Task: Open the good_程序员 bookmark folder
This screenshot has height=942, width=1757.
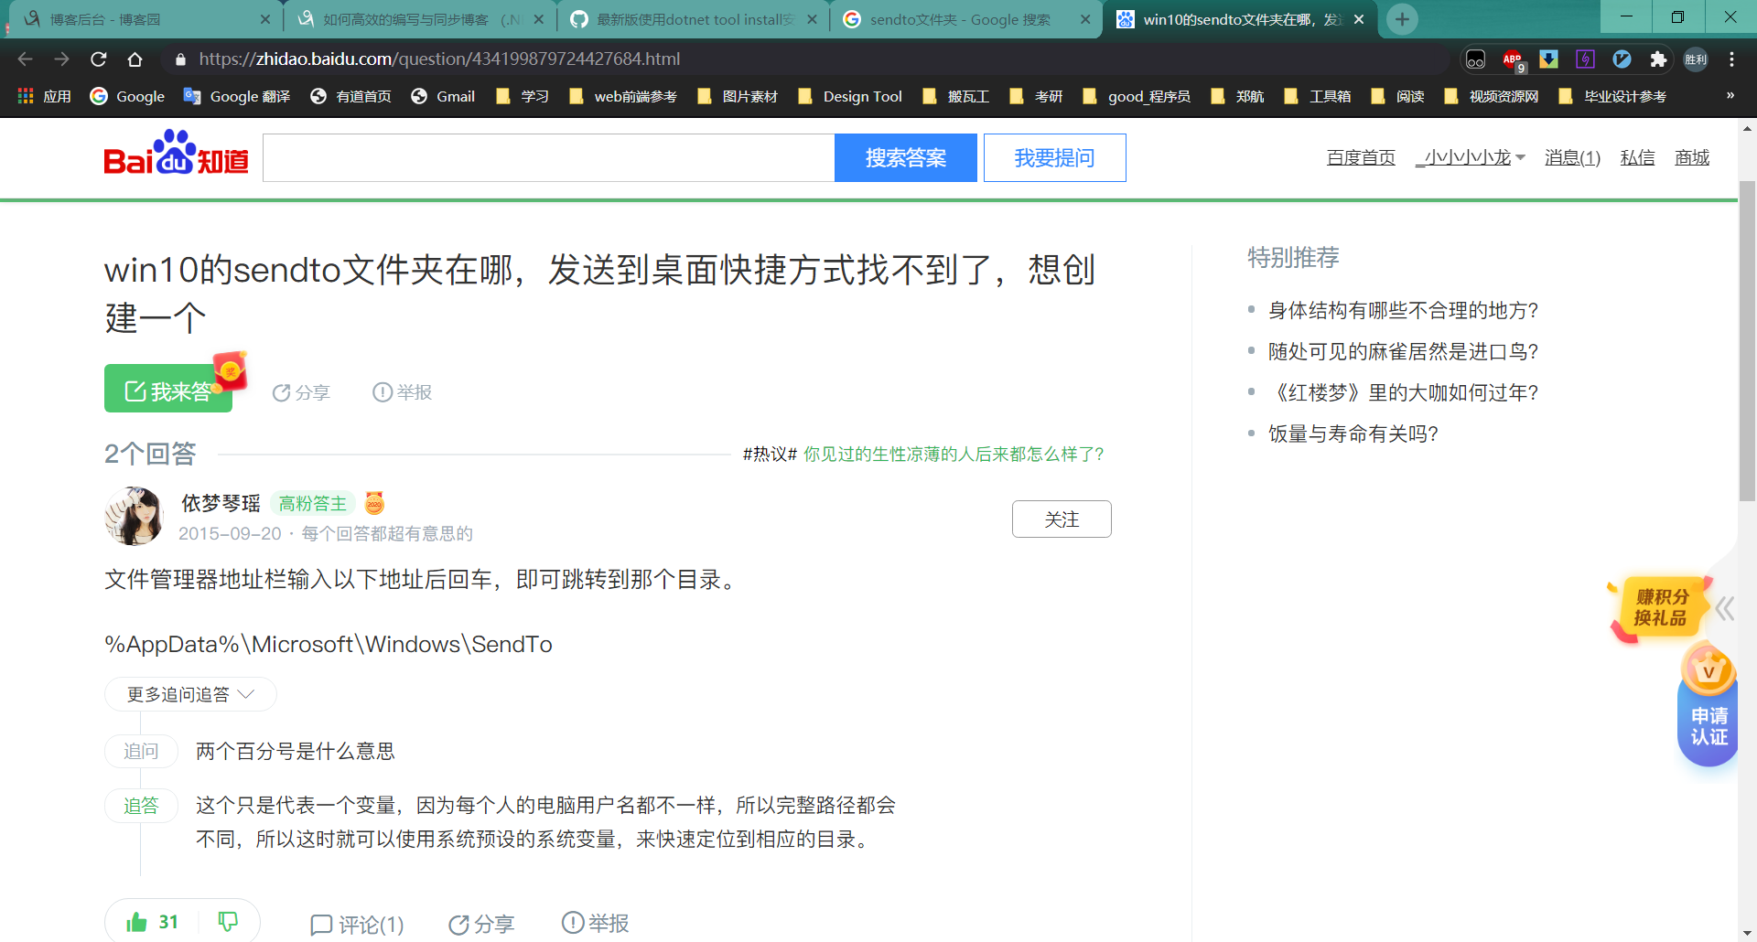Action: [1137, 96]
